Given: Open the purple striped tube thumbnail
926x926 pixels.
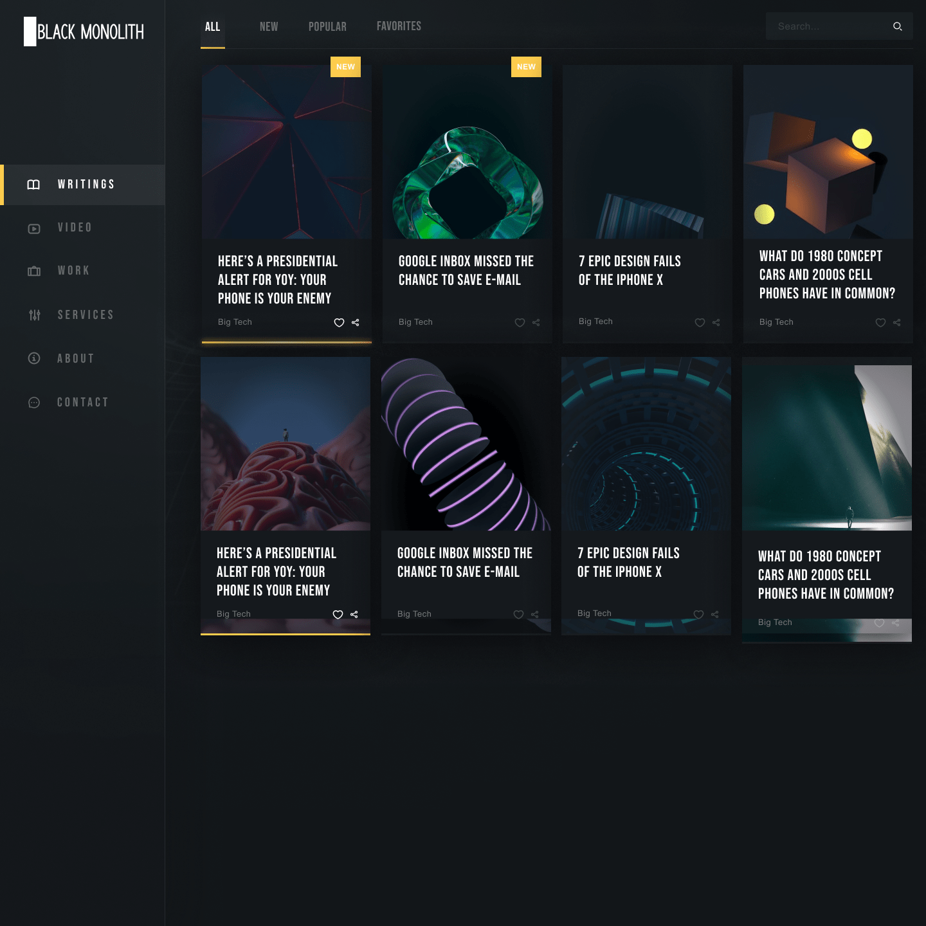Looking at the screenshot, I should pos(466,444).
